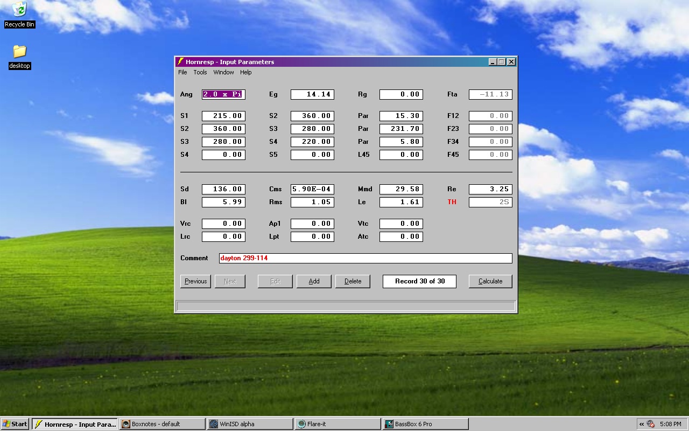Image resolution: width=689 pixels, height=431 pixels.
Task: Open the Recycle Bin desktop icon
Action: click(x=19, y=15)
